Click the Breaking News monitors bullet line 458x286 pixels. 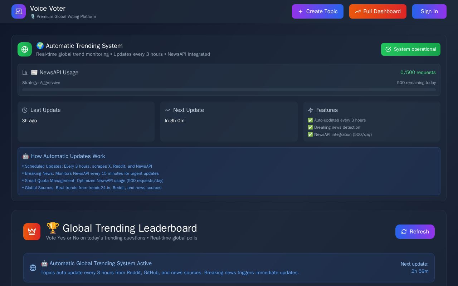(91, 173)
